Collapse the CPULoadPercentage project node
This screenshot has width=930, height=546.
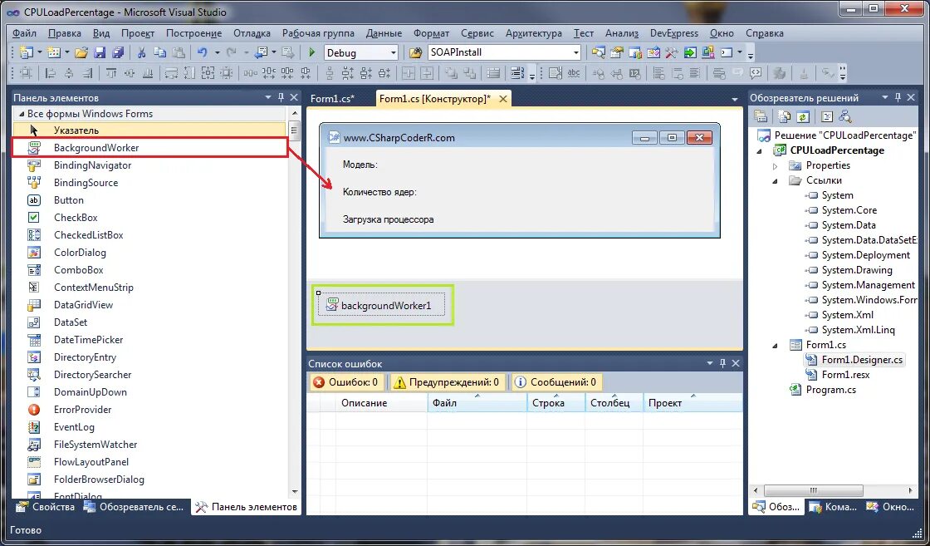(760, 151)
